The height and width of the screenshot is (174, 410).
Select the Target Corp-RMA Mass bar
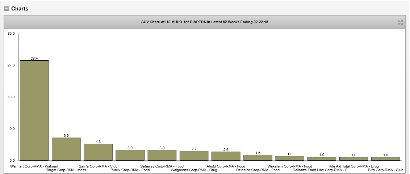66,149
